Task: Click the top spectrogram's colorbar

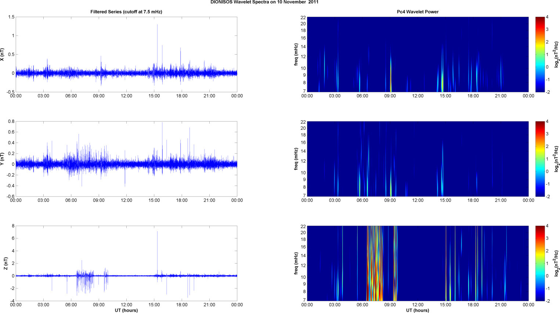Action: [x=540, y=54]
